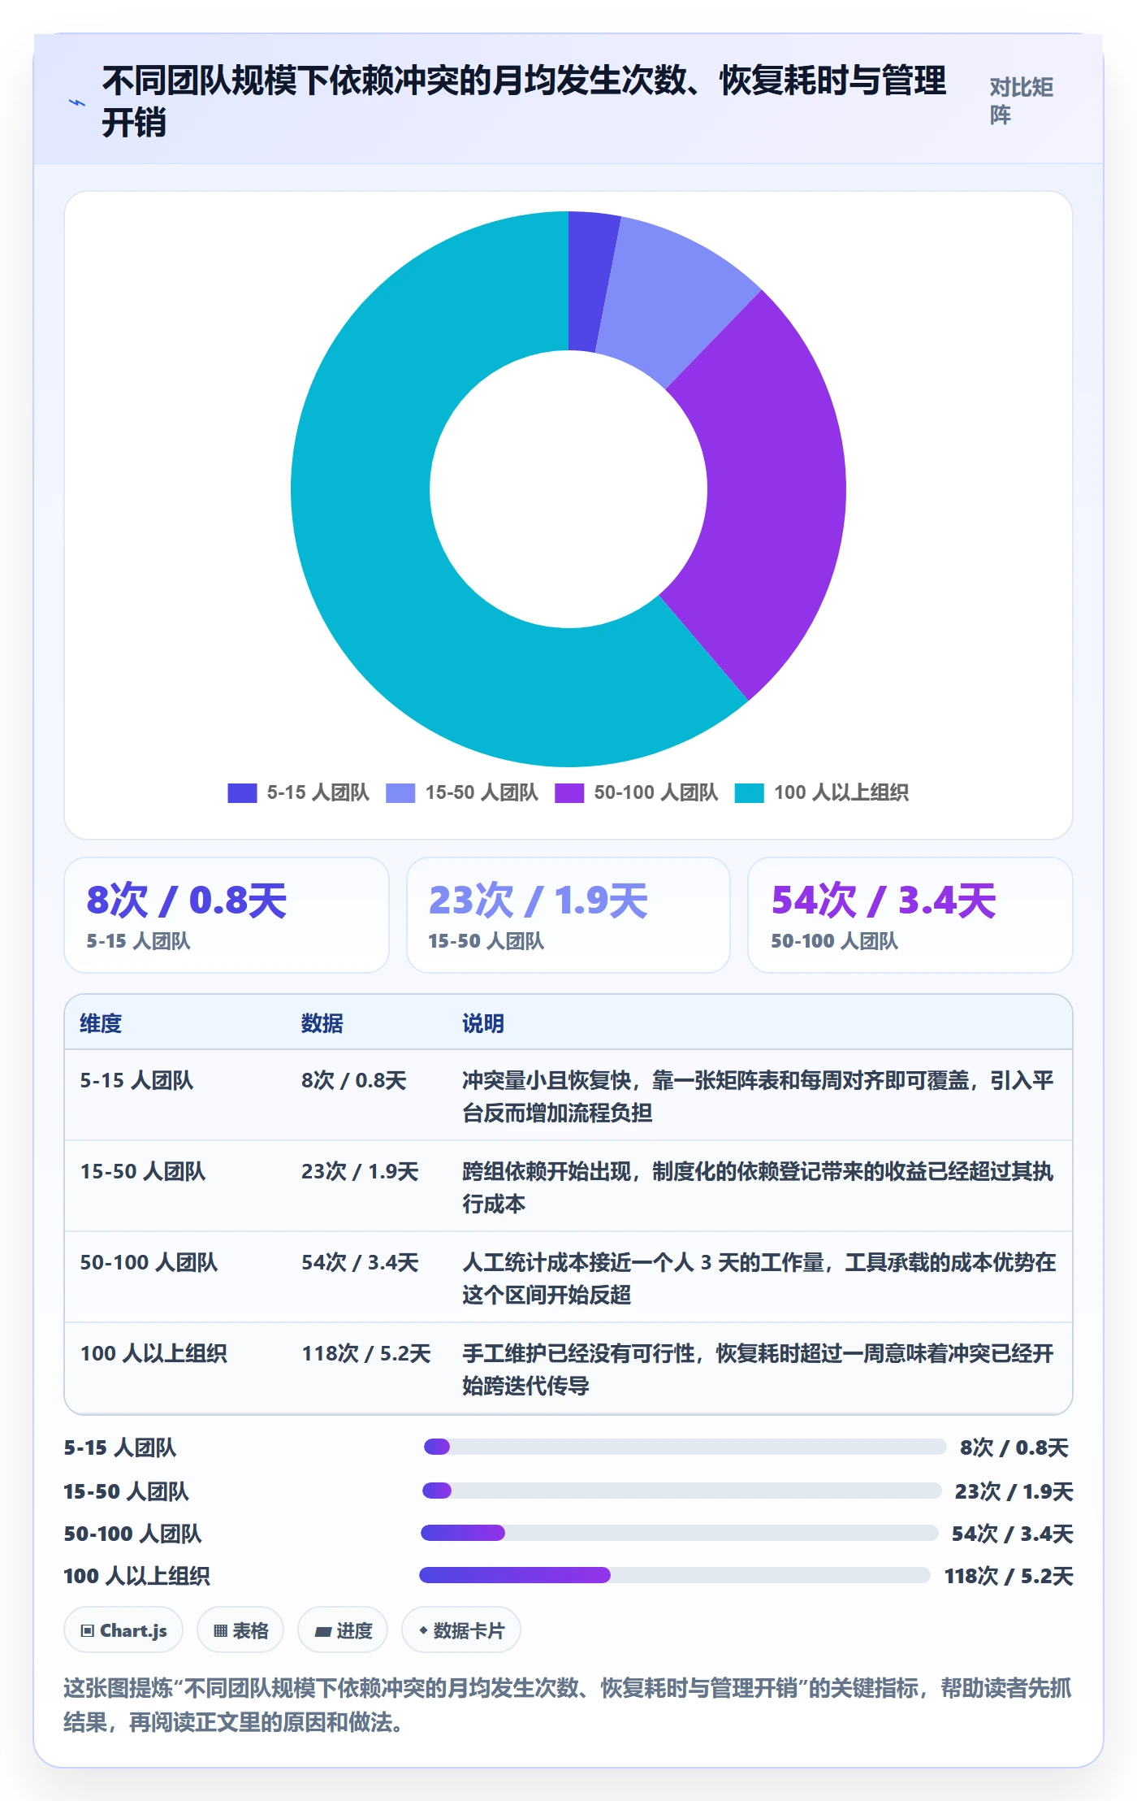Click the 5-15 人团队 progress bar

point(685,1447)
